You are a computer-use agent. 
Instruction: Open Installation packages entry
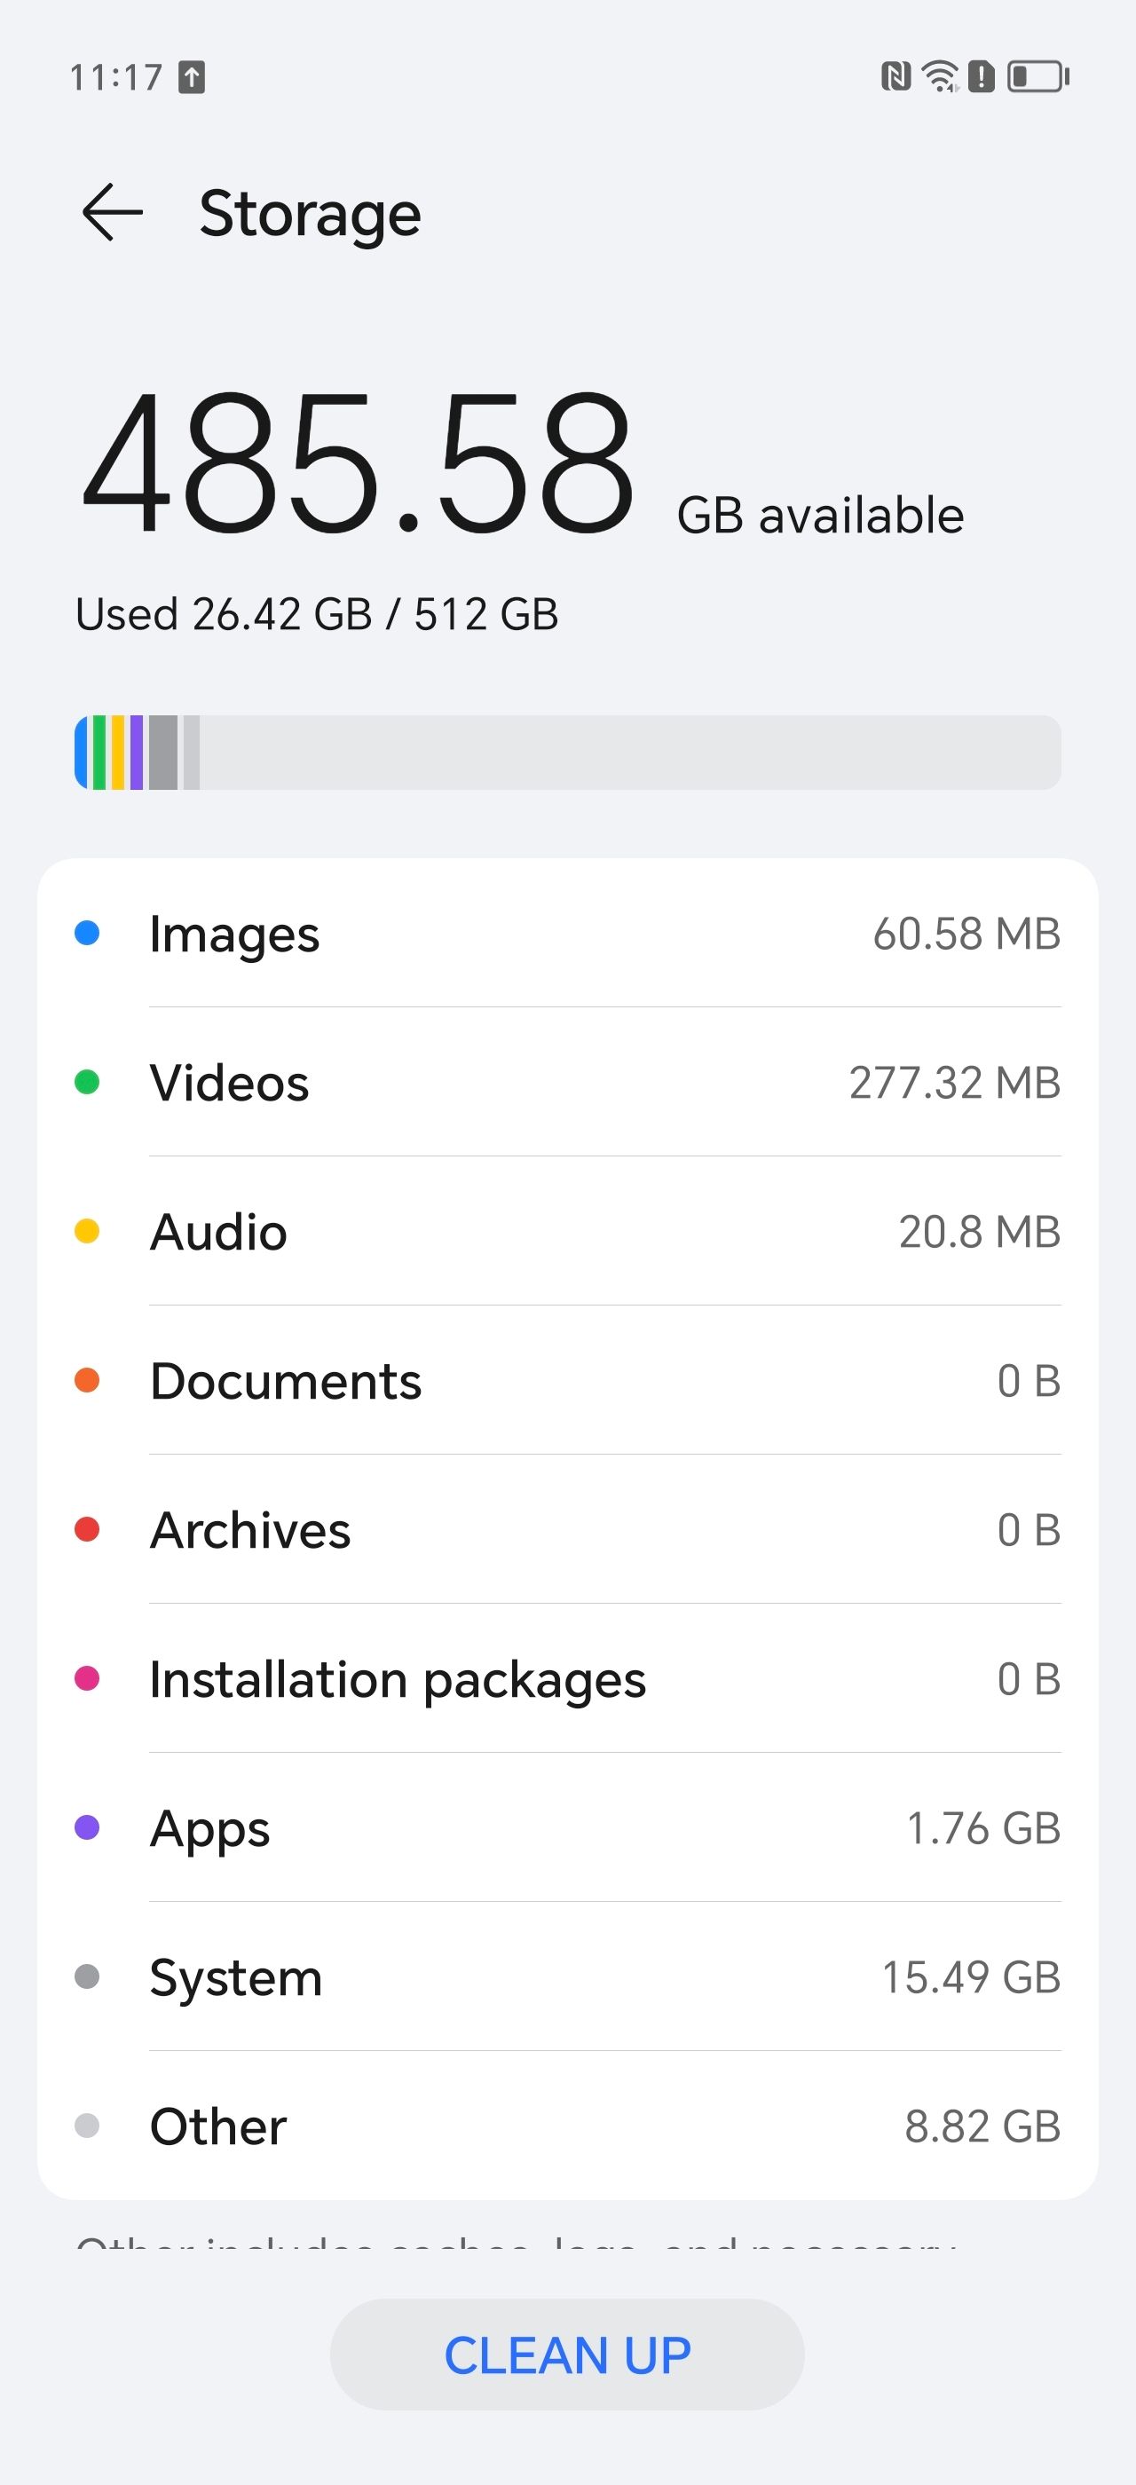pyautogui.click(x=568, y=1678)
